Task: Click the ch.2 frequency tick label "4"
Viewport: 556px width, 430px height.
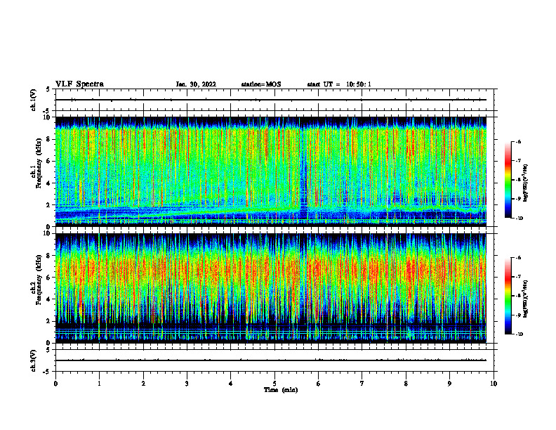Action: click(x=48, y=299)
